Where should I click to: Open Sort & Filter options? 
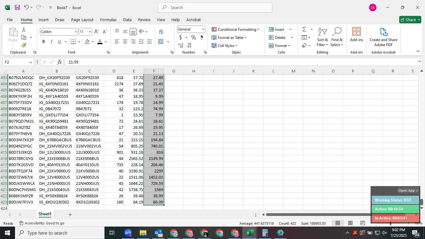point(323,37)
